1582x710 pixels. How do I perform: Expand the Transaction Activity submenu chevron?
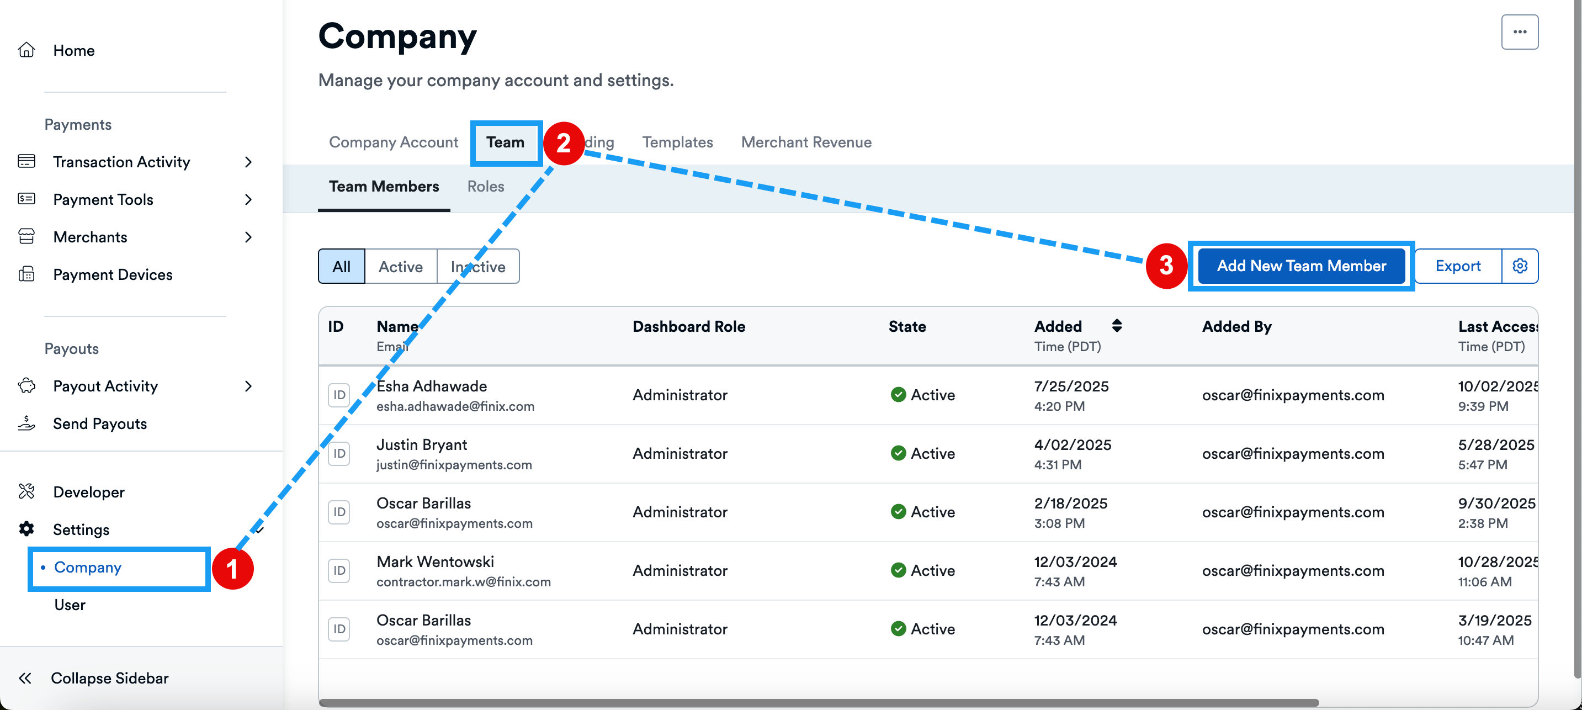click(x=248, y=162)
